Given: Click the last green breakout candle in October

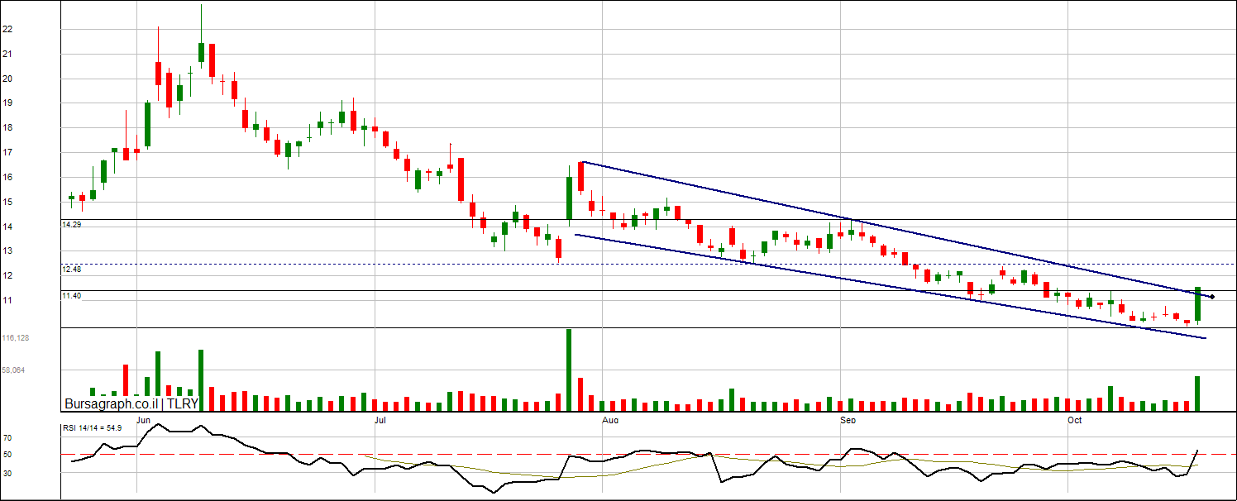Looking at the screenshot, I should point(1197,304).
